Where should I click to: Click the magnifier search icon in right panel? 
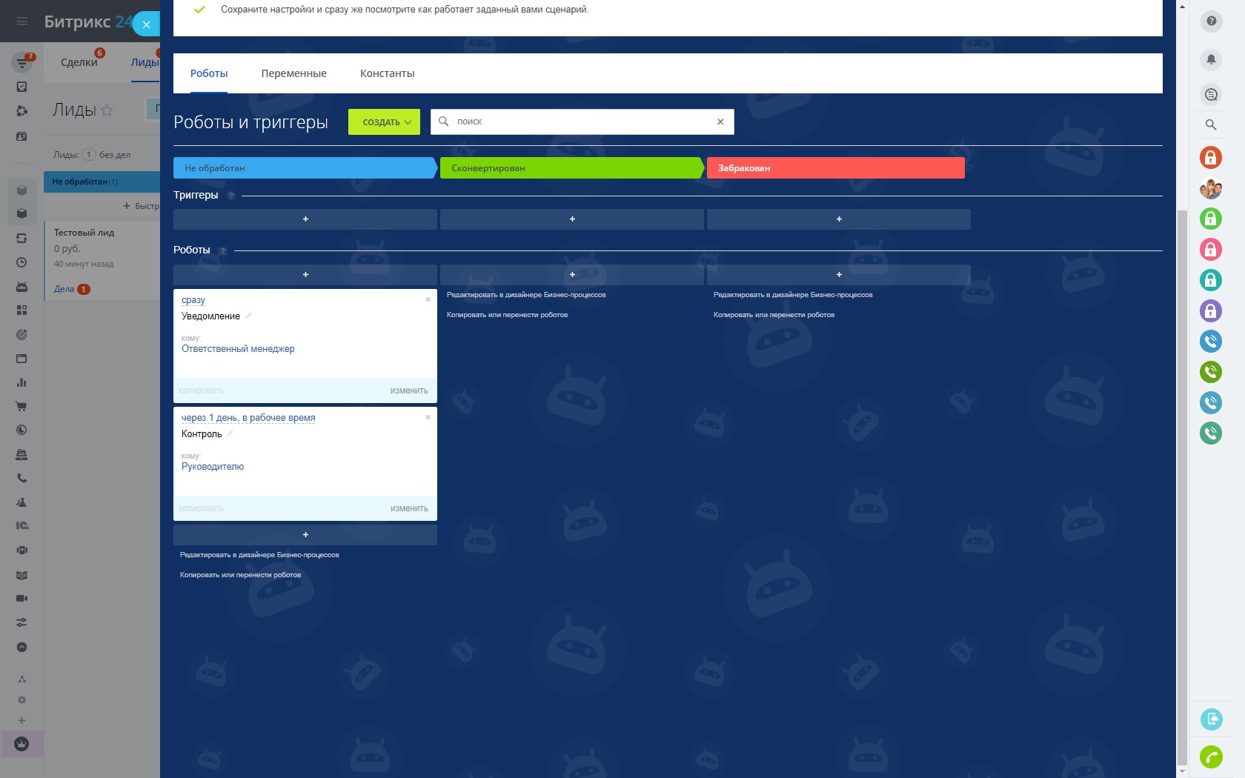[1211, 124]
